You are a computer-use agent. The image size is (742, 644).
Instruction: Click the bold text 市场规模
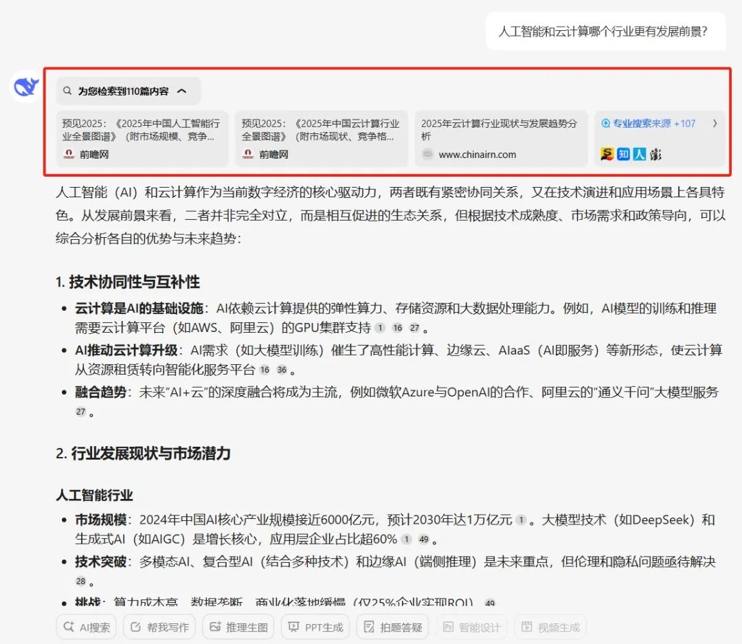(100, 520)
